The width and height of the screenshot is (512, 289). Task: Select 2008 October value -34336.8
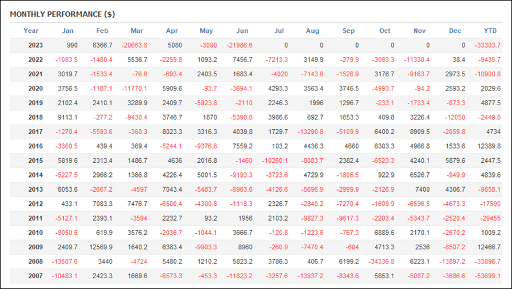pyautogui.click(x=381, y=262)
